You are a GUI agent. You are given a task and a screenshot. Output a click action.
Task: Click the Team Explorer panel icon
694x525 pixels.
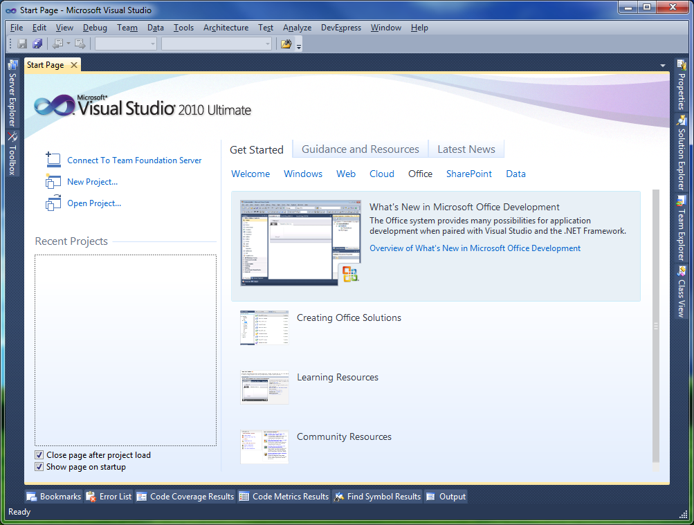pos(682,201)
